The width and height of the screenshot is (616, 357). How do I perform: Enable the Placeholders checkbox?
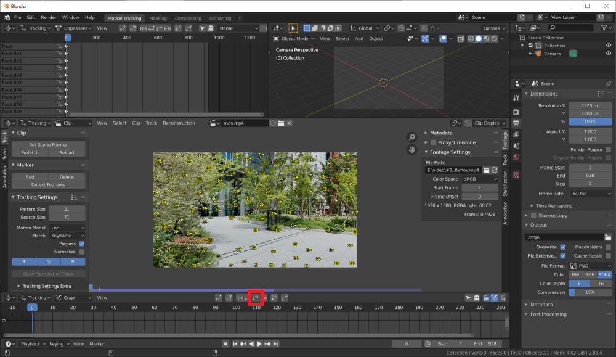[x=608, y=247]
